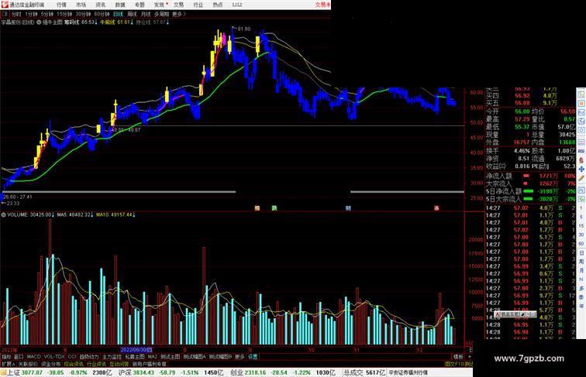Click the round icon beside VOLUME label
The image size is (586, 377).
(x=3, y=214)
